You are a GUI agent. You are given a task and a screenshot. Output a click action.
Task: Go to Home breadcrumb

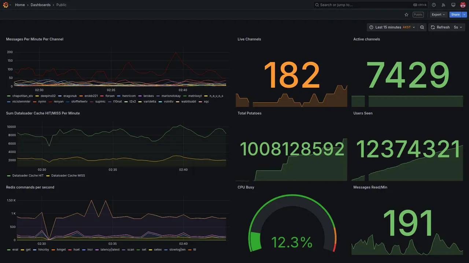20,5
